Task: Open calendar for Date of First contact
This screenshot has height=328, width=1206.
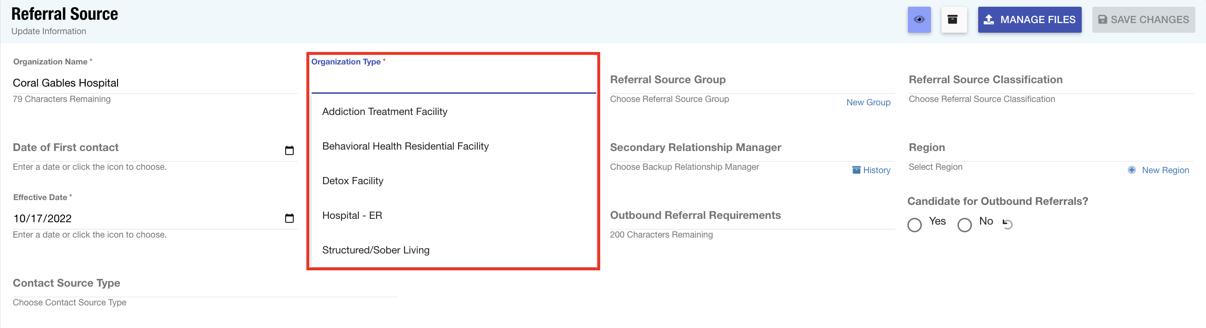Action: pyautogui.click(x=289, y=151)
